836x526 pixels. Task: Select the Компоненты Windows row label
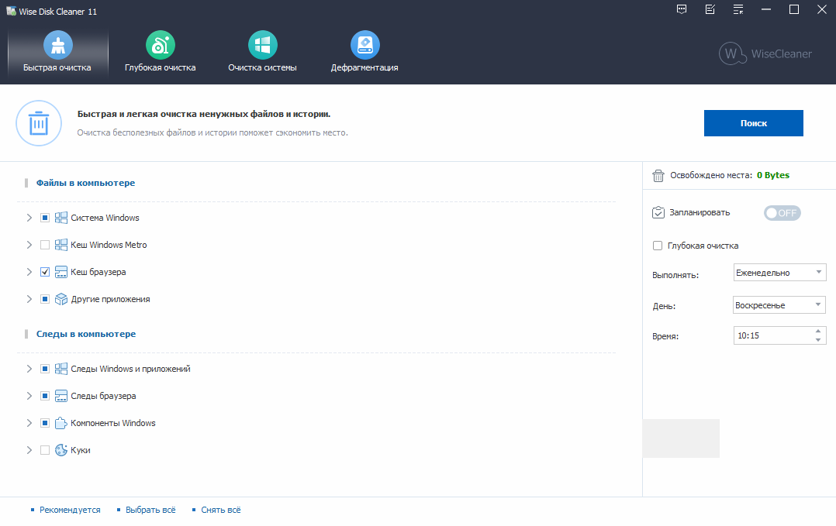tap(113, 423)
